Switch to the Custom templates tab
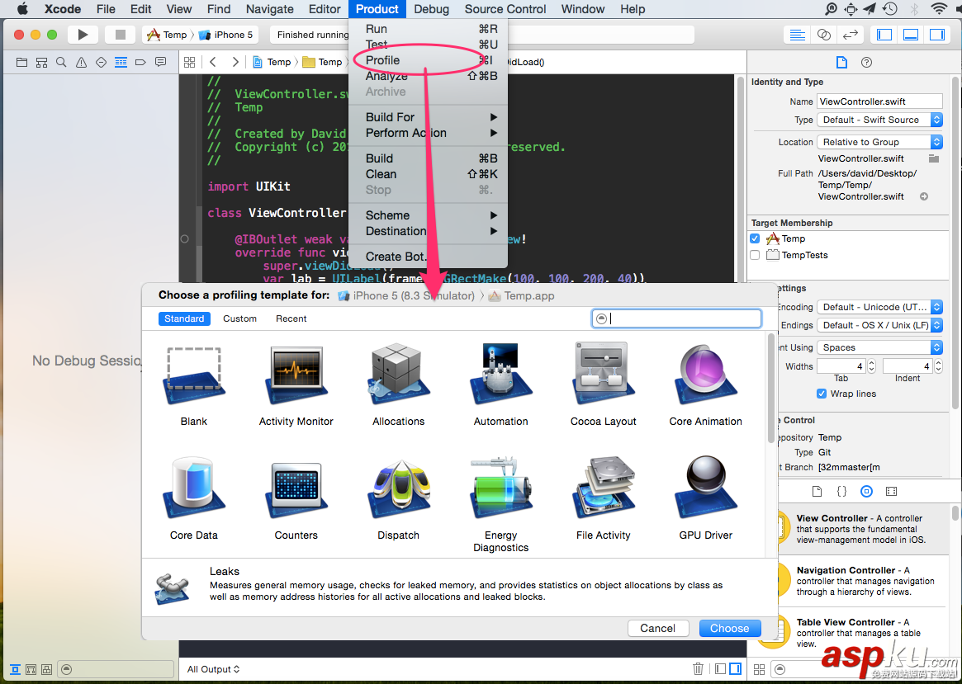 [x=239, y=318]
